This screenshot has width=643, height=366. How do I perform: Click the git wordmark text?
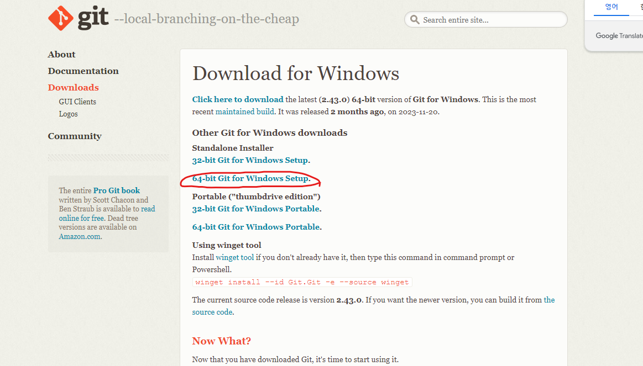pos(93,18)
